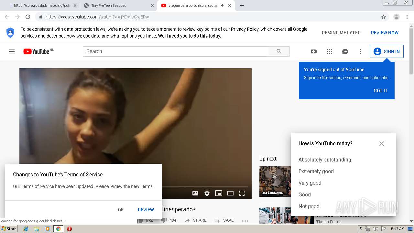
Task: Open the messages share bubble icon
Action: [345, 51]
